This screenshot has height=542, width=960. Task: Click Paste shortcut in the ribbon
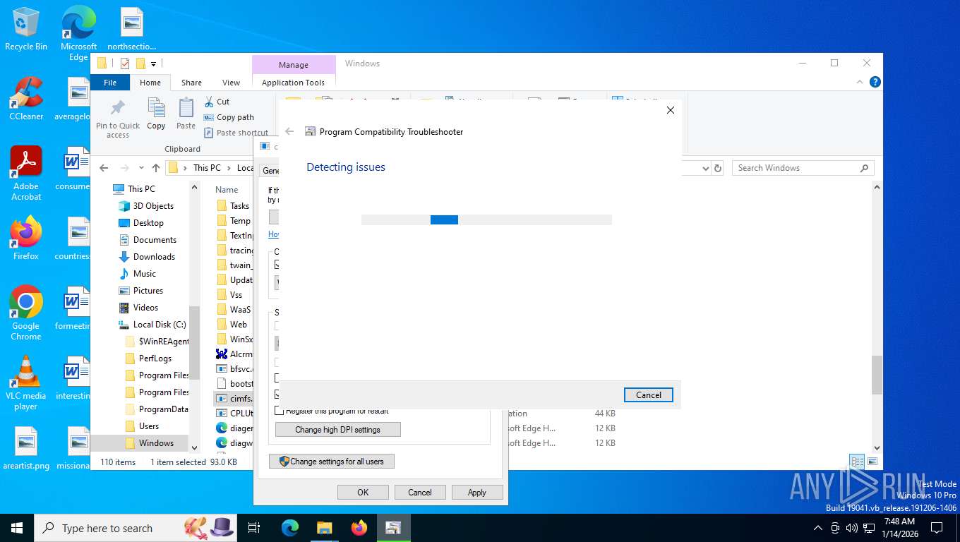point(236,133)
